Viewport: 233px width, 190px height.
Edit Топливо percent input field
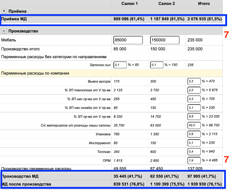[x=194, y=152]
